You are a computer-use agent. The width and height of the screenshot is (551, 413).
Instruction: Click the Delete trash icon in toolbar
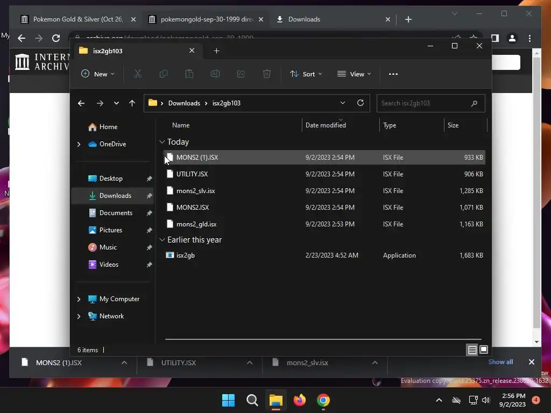(x=267, y=74)
